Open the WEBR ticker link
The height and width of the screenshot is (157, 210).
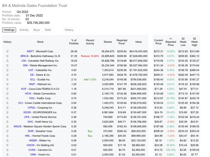[33, 140]
